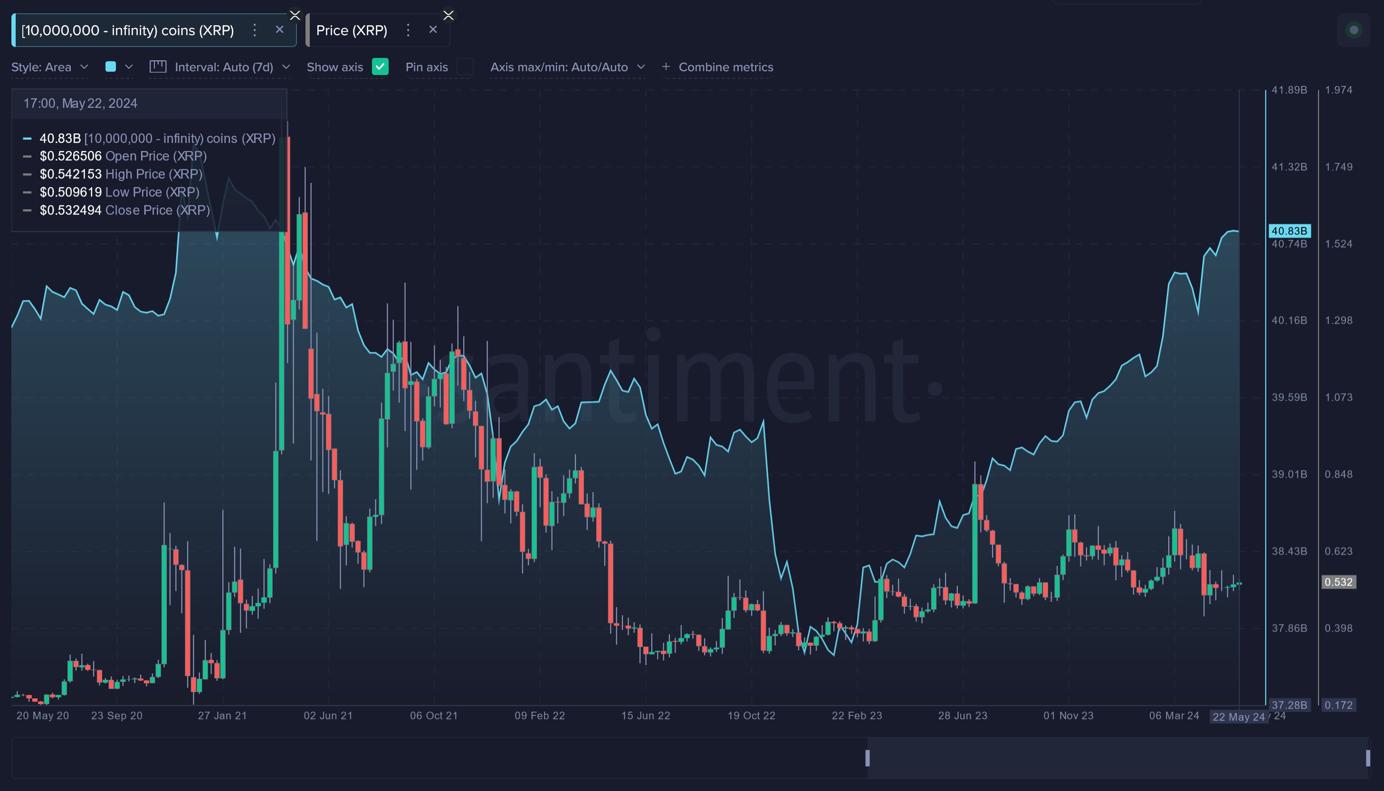Expand chevron beside Axis max/min setting
This screenshot has height=791, width=1384.
(641, 67)
